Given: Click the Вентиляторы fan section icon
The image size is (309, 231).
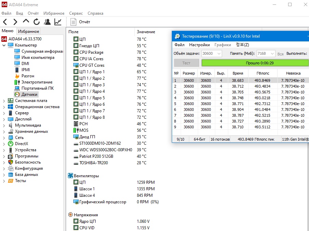Looking at the screenshot, I should 70,176.
